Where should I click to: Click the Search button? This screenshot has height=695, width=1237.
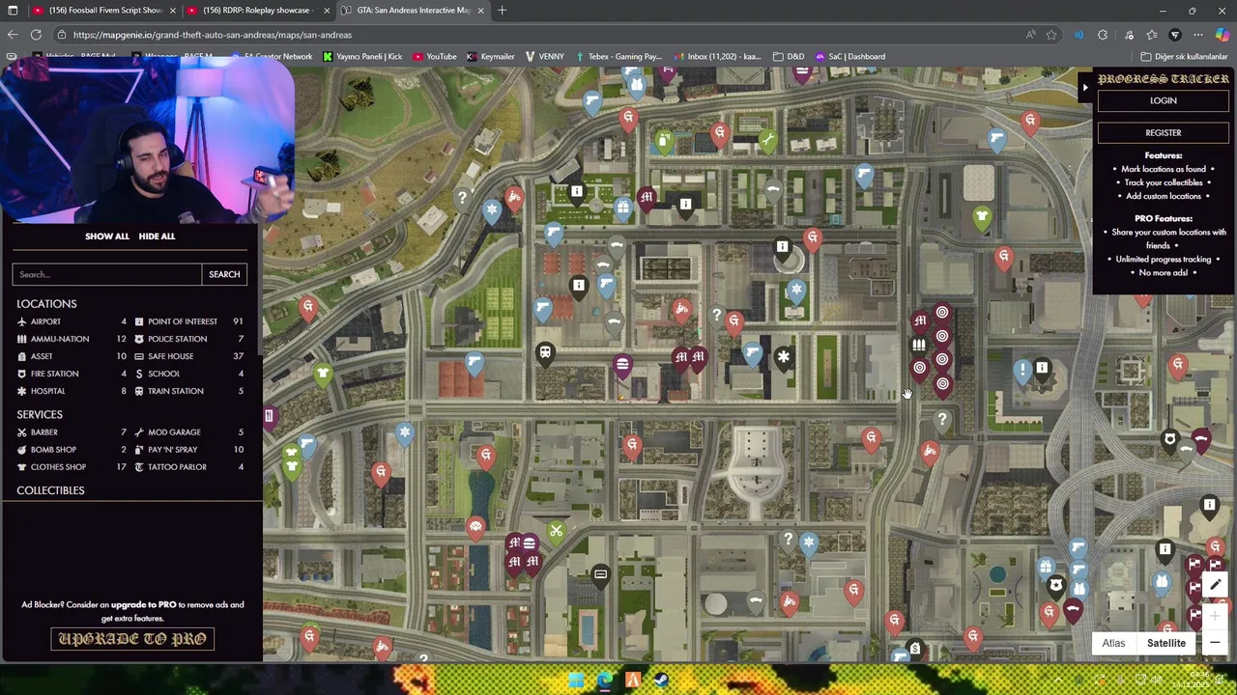point(224,274)
